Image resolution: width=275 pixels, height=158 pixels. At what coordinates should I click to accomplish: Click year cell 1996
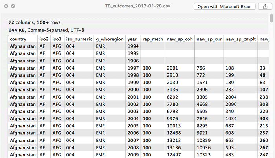click(x=133, y=61)
